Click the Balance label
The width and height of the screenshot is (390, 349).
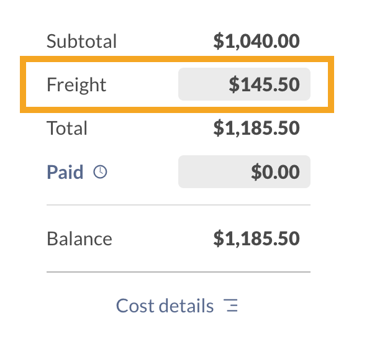pyautogui.click(x=79, y=239)
